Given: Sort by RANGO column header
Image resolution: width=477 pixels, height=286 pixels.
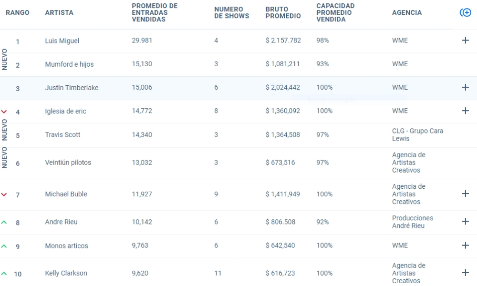Looking at the screenshot, I should [18, 12].
